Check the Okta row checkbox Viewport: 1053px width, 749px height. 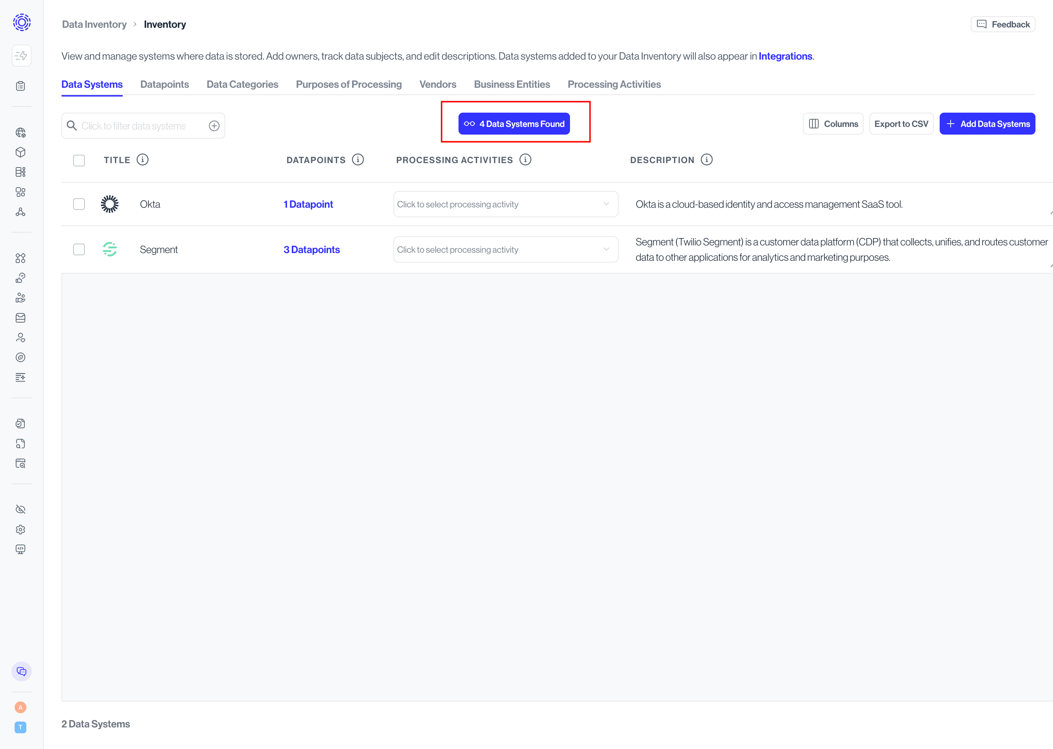click(79, 204)
